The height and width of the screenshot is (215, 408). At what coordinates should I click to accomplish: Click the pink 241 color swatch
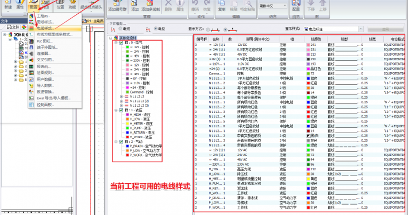coord(308,45)
